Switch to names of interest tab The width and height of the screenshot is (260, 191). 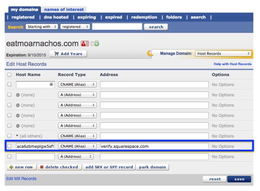pyautogui.click(x=64, y=10)
